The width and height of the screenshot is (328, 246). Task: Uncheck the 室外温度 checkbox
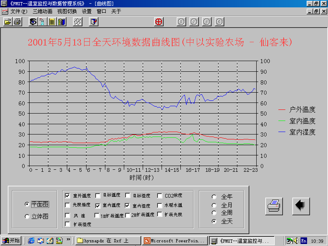point(68,196)
